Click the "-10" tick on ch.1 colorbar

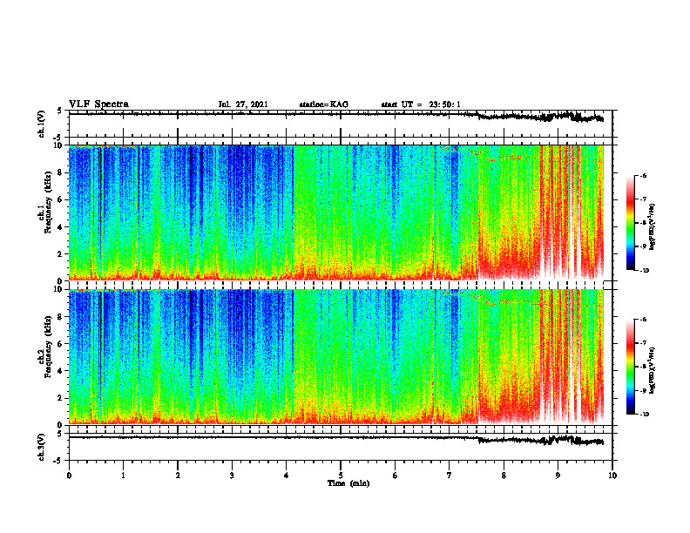coord(644,271)
